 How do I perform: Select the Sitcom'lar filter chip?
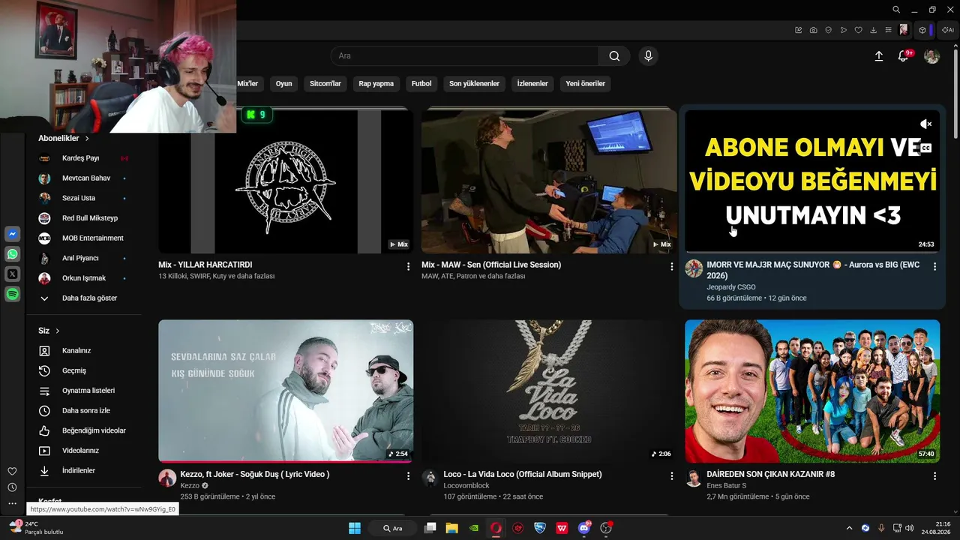click(x=325, y=84)
